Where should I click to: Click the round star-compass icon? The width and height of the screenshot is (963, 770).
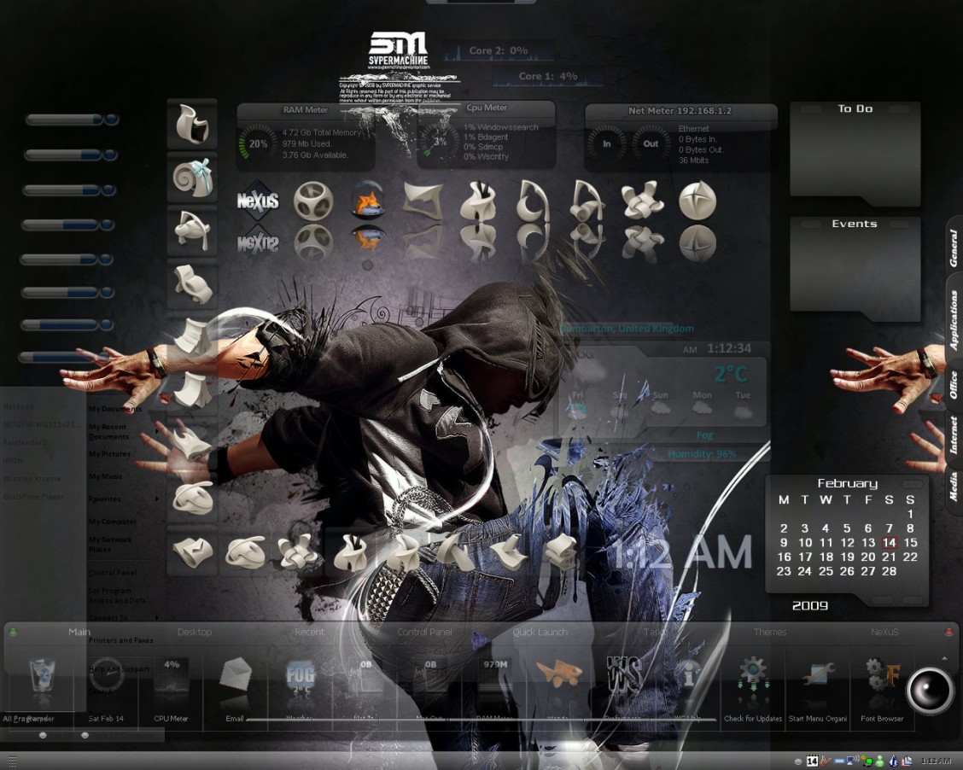697,200
